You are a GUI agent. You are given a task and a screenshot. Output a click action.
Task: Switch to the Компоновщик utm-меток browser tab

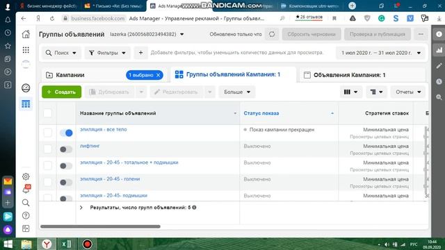[309, 6]
